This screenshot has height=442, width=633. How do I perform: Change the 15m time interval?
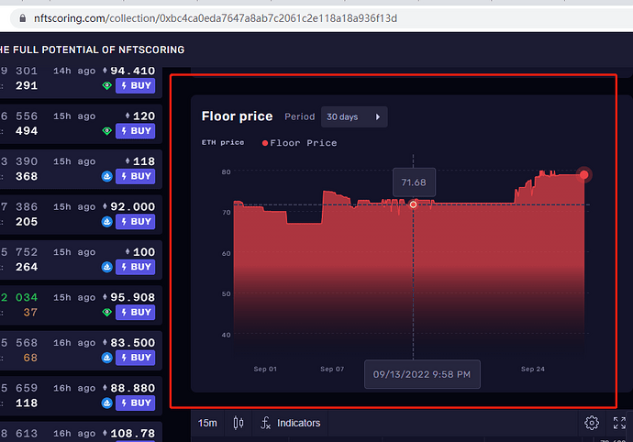click(x=207, y=423)
